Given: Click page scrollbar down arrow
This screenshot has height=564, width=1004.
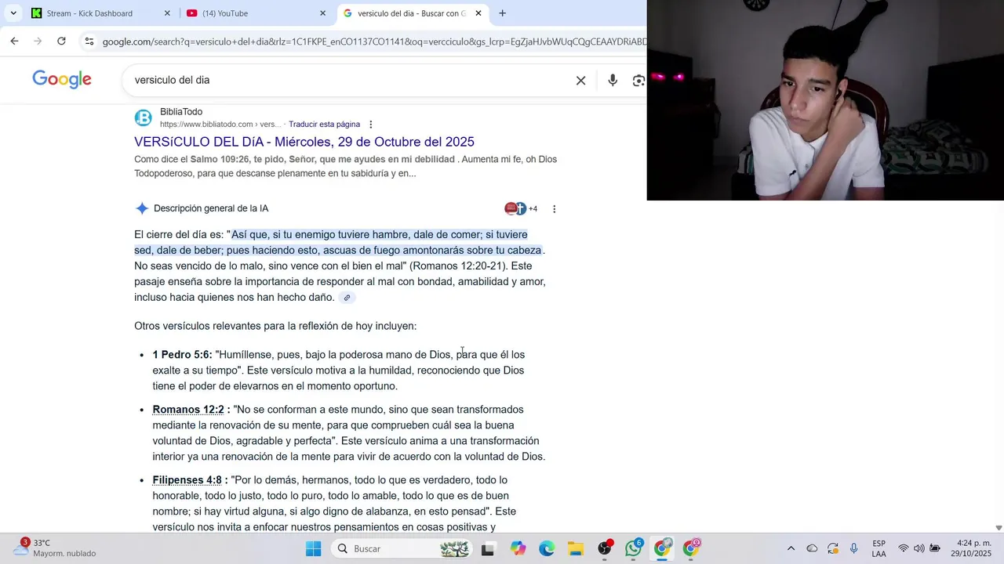Looking at the screenshot, I should tap(999, 528).
